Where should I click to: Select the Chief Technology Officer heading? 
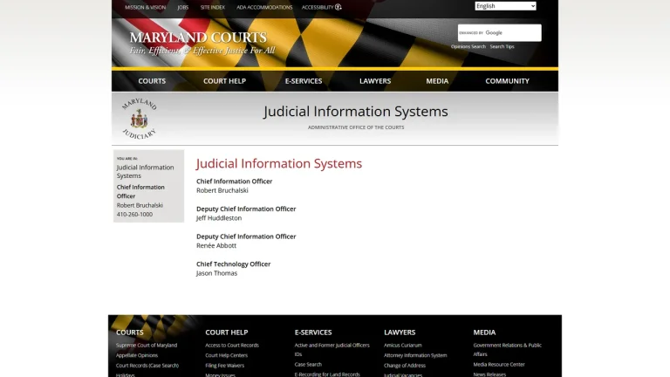point(233,264)
